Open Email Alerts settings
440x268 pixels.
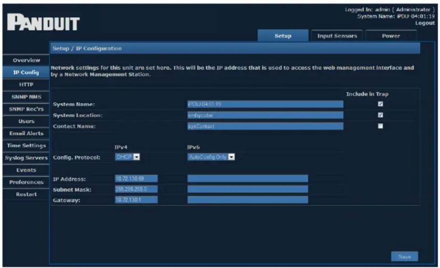(x=26, y=133)
